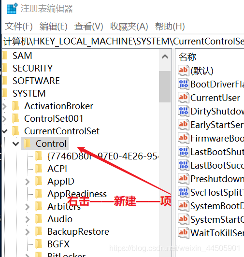Select the CurrentControlSet key label

[62, 131]
